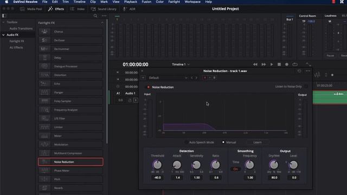
Task: Open the Fusion menu
Action: [146, 2]
